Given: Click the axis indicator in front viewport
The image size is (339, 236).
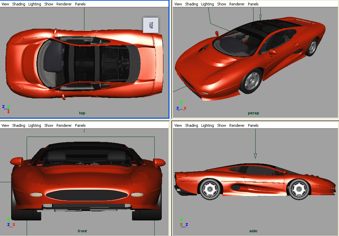Looking at the screenshot, I should [x=11, y=222].
